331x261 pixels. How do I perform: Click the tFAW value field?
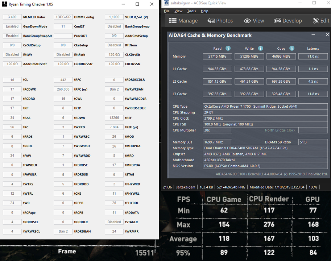pos(12,156)
